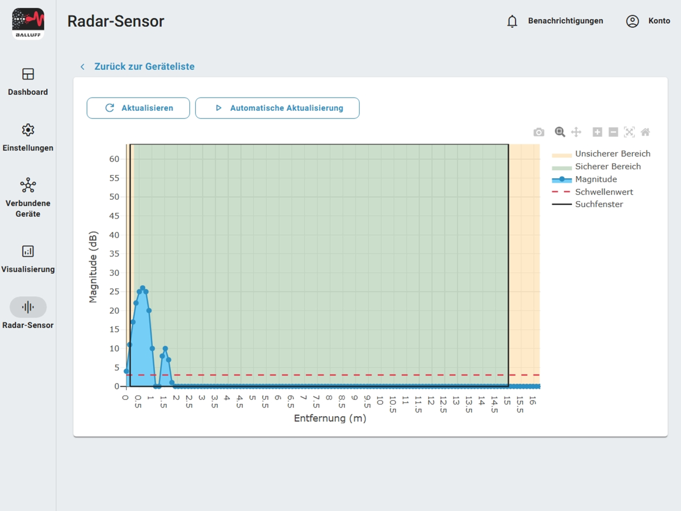This screenshot has width=681, height=511.
Task: Click the camera icon to download the plot
Action: (x=539, y=132)
